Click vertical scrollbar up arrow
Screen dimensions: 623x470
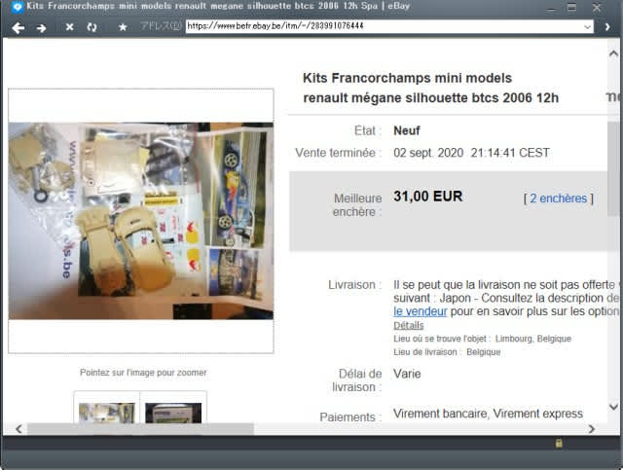[613, 54]
